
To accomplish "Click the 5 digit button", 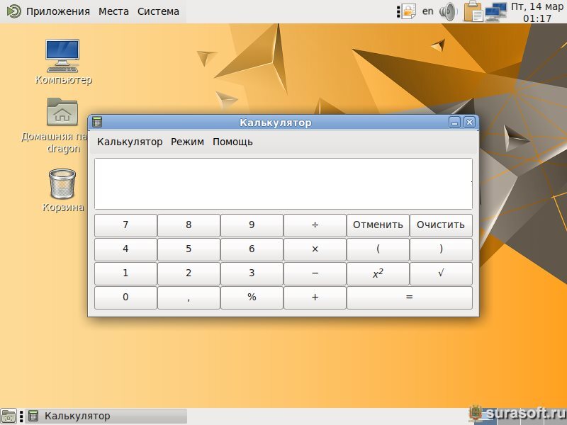I will [x=189, y=249].
